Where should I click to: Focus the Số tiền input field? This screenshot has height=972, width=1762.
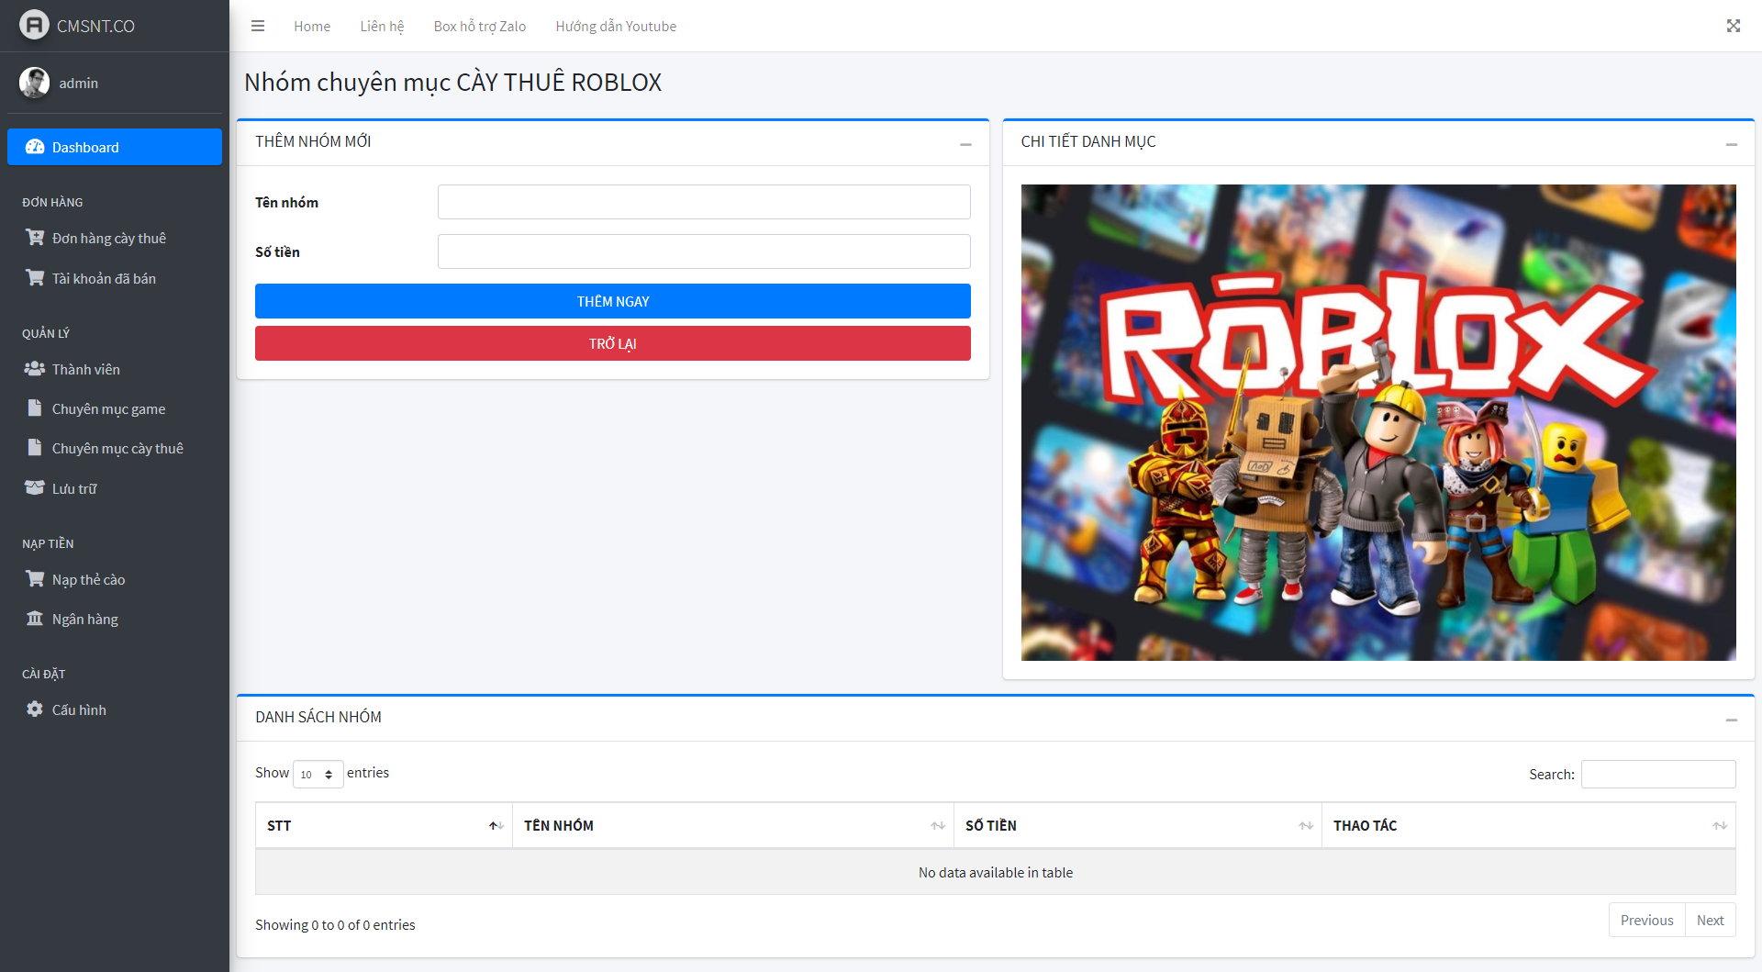[704, 251]
